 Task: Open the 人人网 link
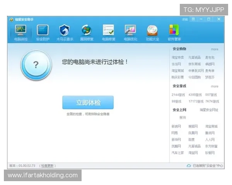(210, 140)
